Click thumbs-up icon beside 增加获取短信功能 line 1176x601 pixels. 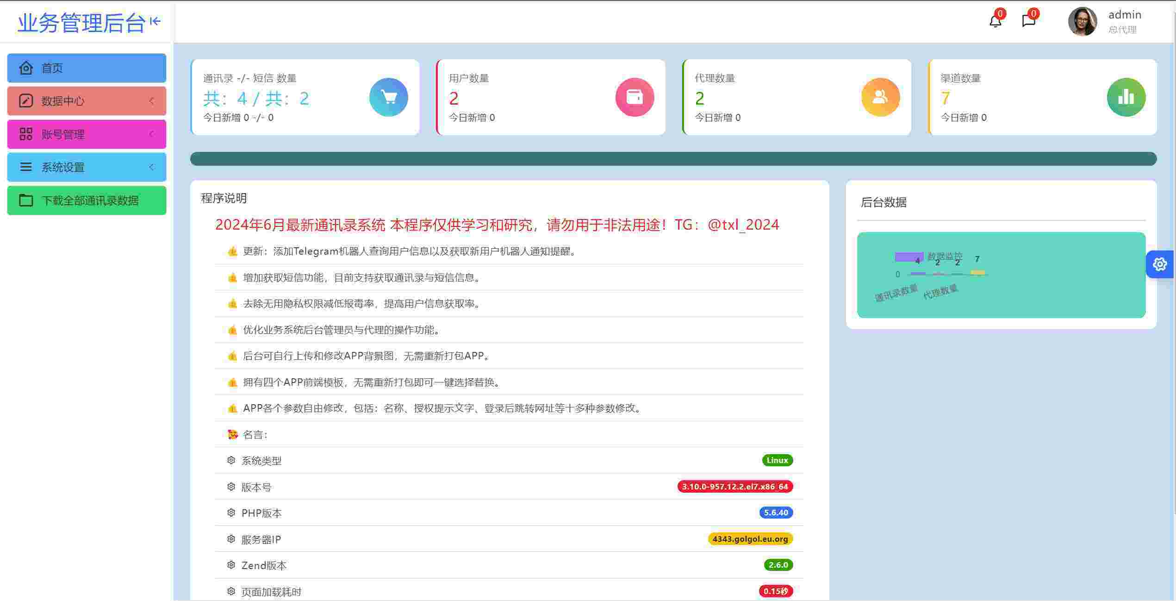(x=232, y=278)
